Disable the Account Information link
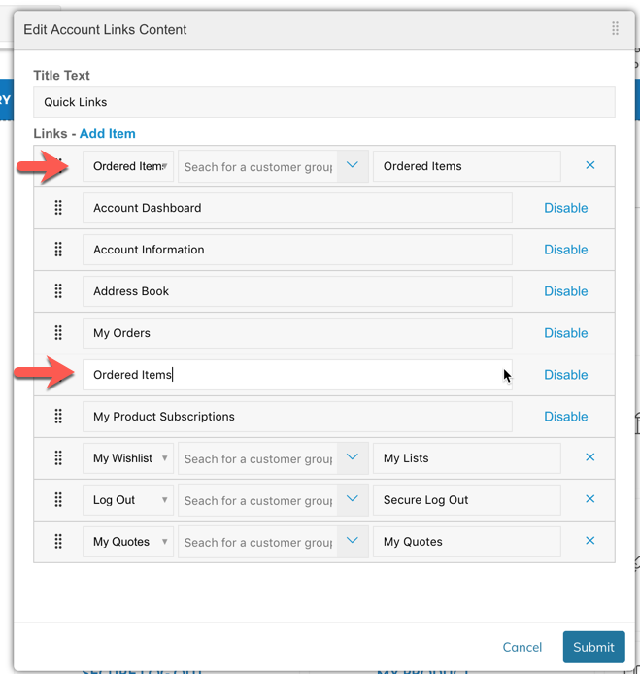The width and height of the screenshot is (640, 674). [565, 250]
